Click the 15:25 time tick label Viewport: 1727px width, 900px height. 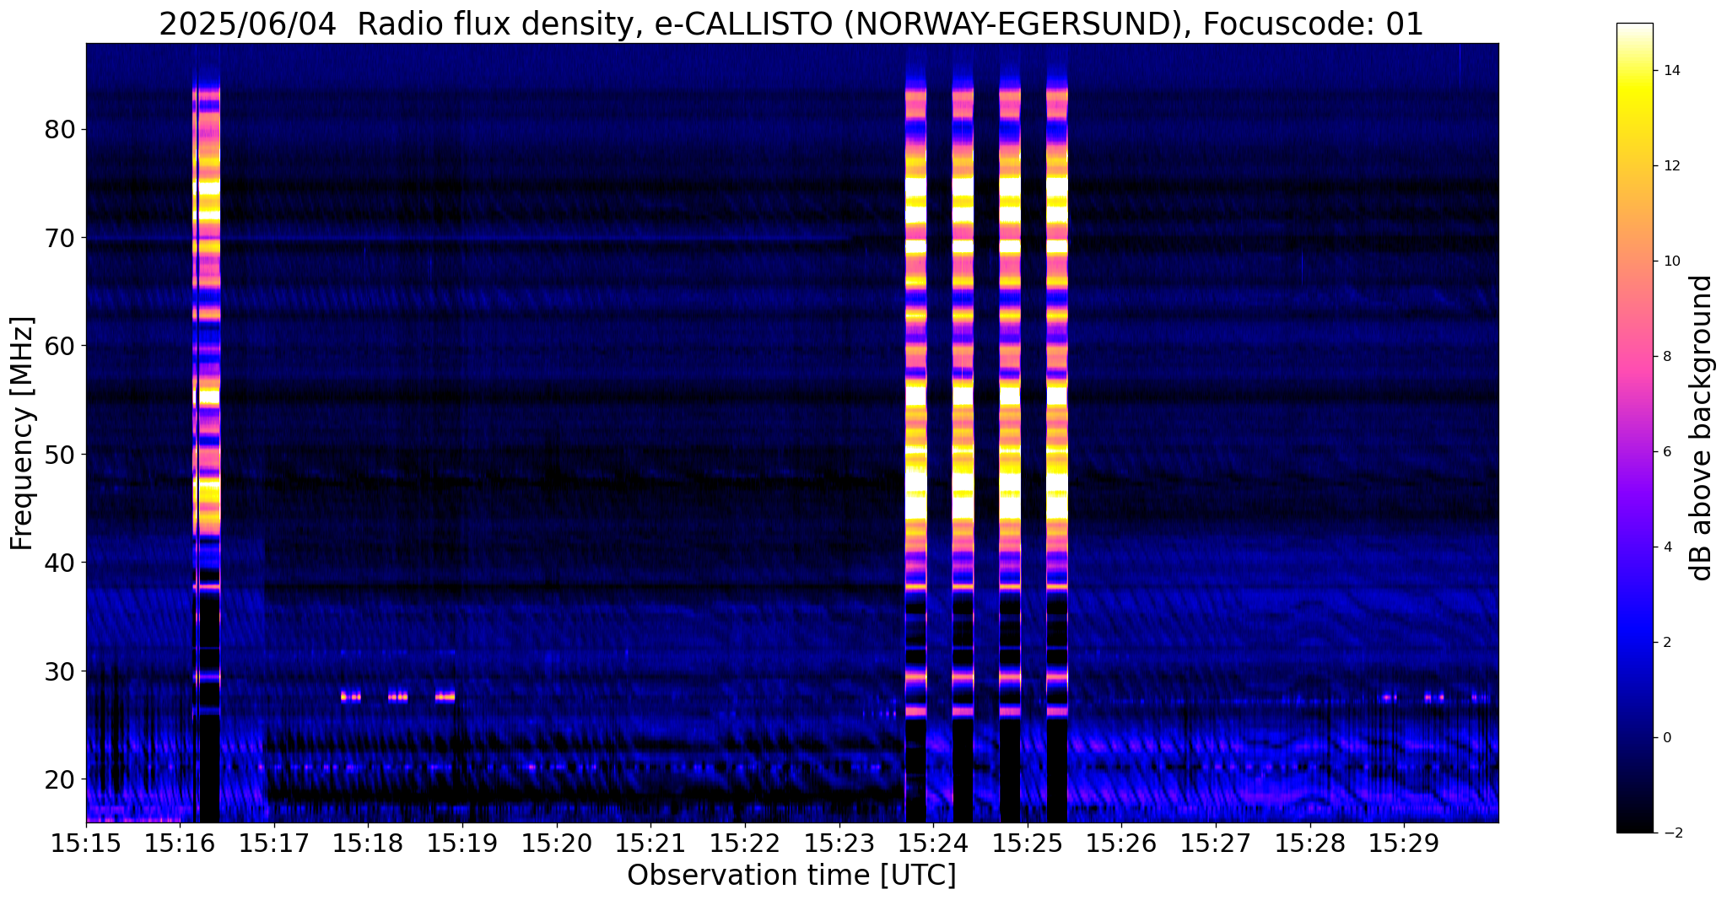(1028, 843)
